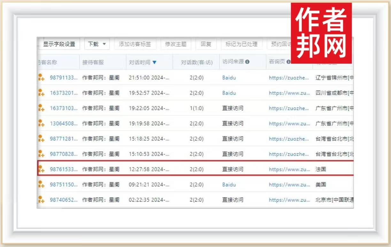Open the 下载 dropdown menu

click(97, 44)
